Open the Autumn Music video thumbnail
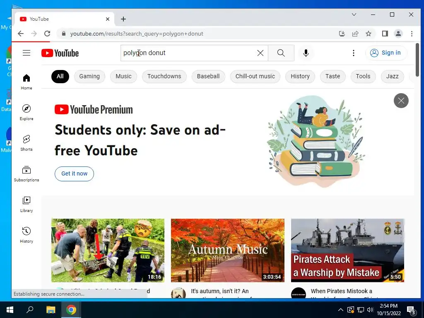 228,251
